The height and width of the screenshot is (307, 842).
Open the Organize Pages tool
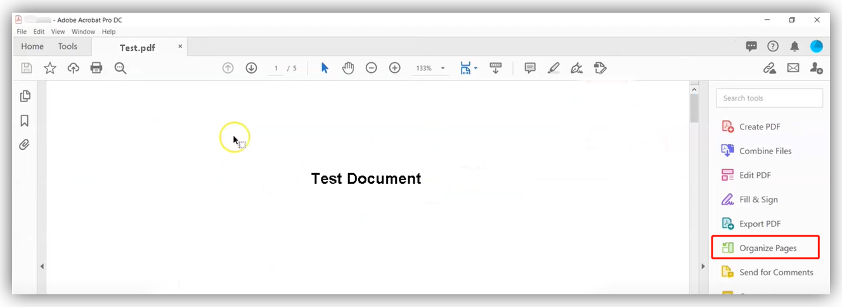point(765,248)
